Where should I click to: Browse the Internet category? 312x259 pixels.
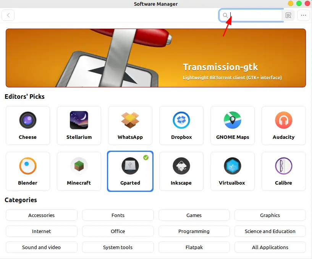coord(42,231)
